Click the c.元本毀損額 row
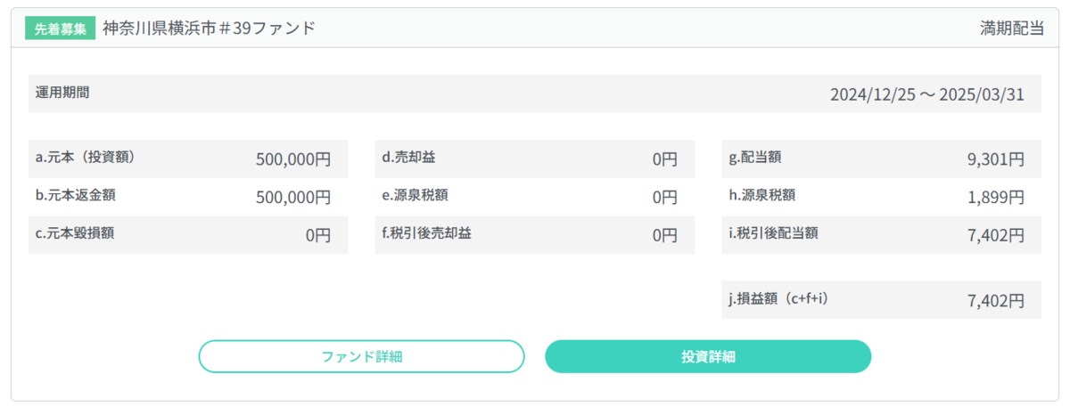 tap(188, 235)
